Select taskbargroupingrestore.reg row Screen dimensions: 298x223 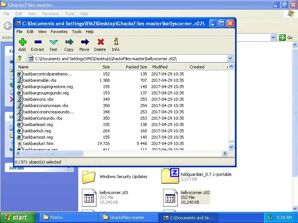122,87
